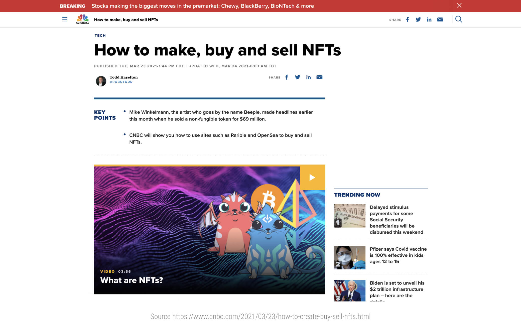521x332 pixels.
Task: Share on LinkedIn from the top header
Action: [429, 20]
